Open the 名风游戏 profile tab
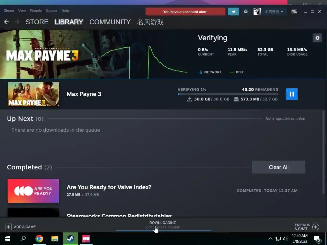This screenshot has height=245, width=327. coord(150,22)
